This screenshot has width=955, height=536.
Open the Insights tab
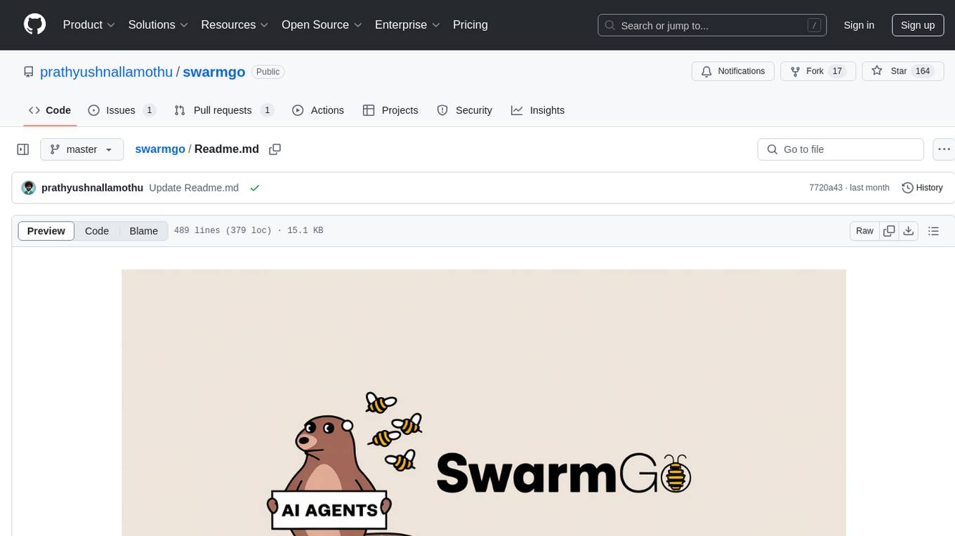tap(538, 110)
